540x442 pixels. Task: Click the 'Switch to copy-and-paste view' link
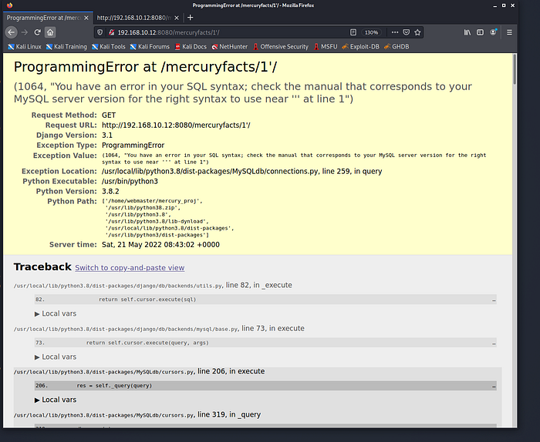[130, 268]
